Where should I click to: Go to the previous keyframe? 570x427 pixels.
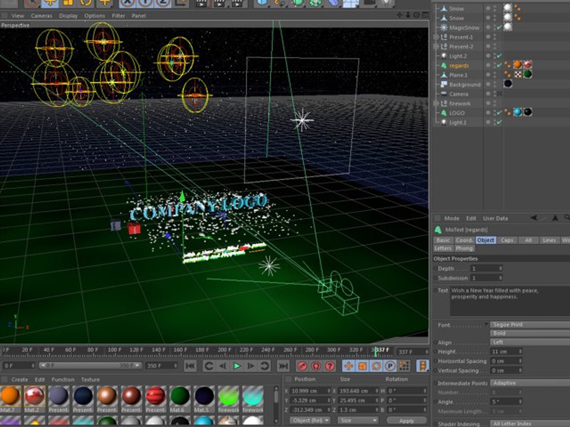point(209,366)
